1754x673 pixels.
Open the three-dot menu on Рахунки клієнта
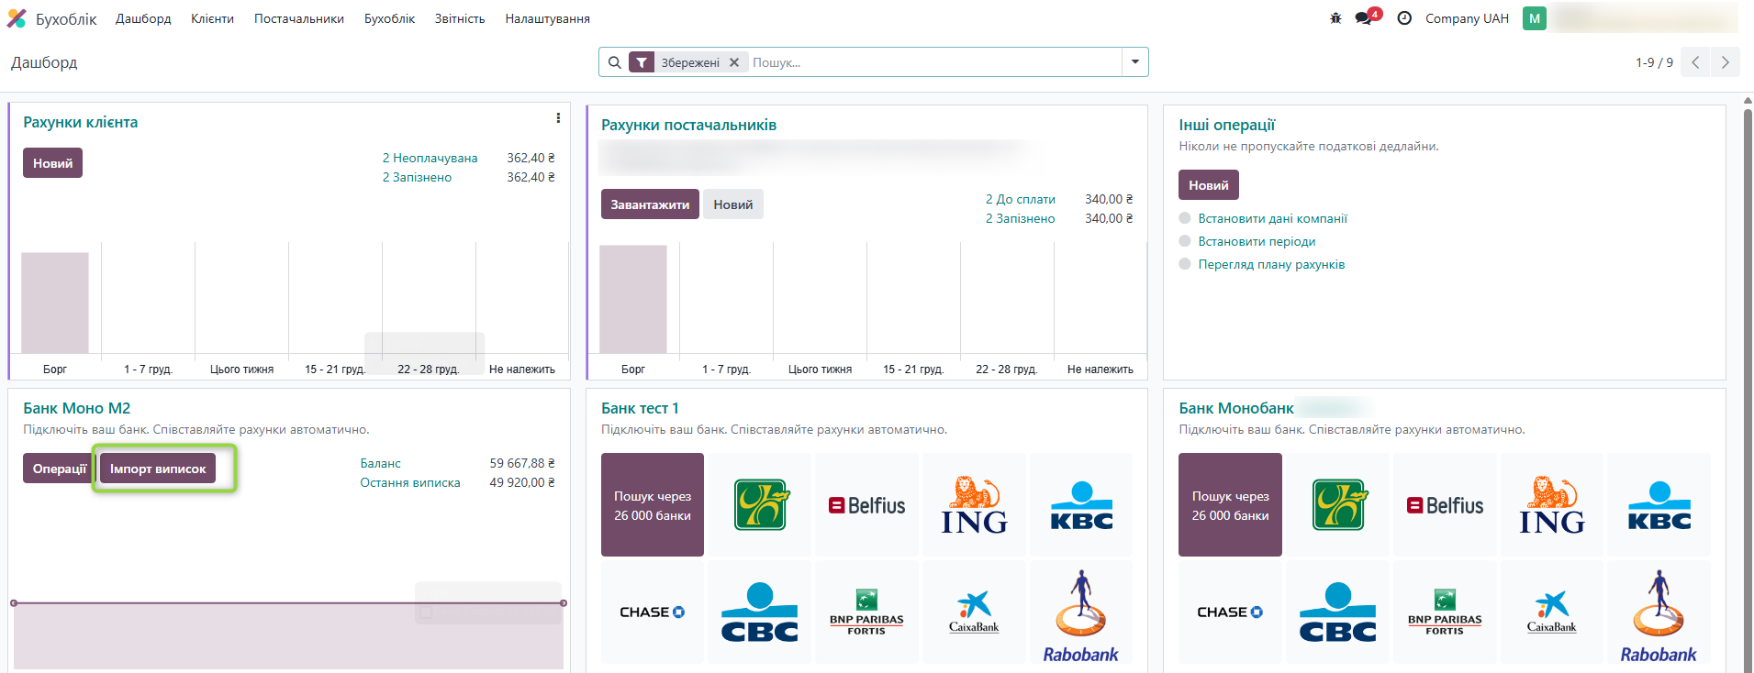click(558, 118)
